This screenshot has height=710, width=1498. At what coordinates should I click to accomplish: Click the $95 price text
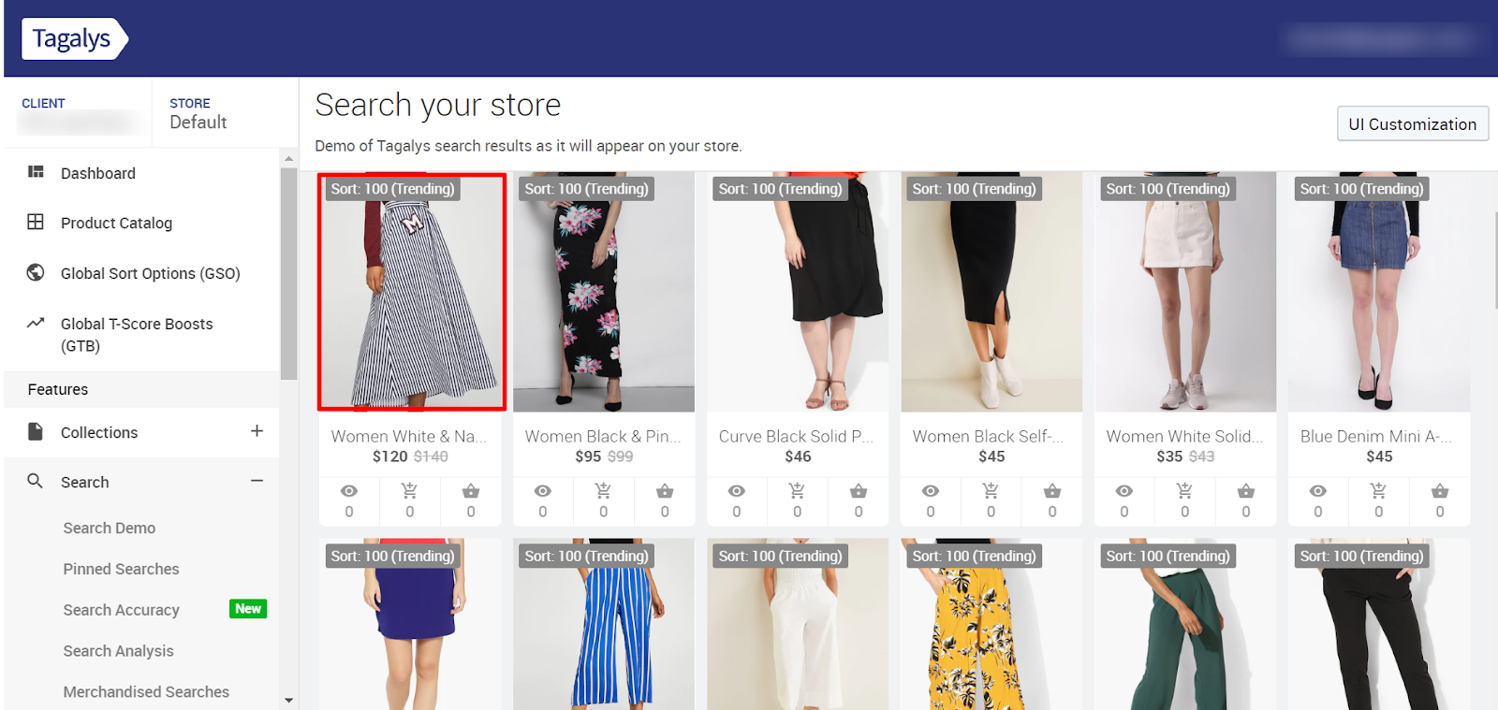[x=588, y=456]
